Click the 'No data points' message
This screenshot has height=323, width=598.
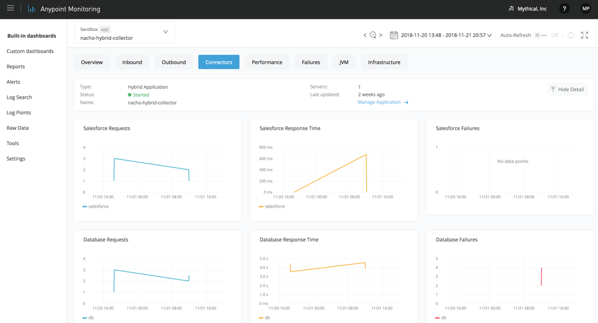tap(513, 161)
